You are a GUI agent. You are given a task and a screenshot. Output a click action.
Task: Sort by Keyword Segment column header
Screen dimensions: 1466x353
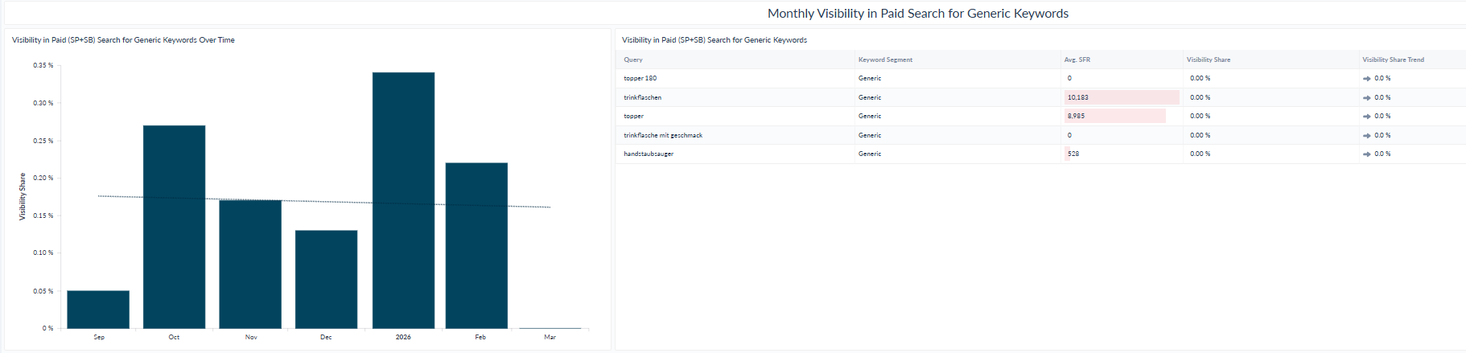(x=885, y=60)
